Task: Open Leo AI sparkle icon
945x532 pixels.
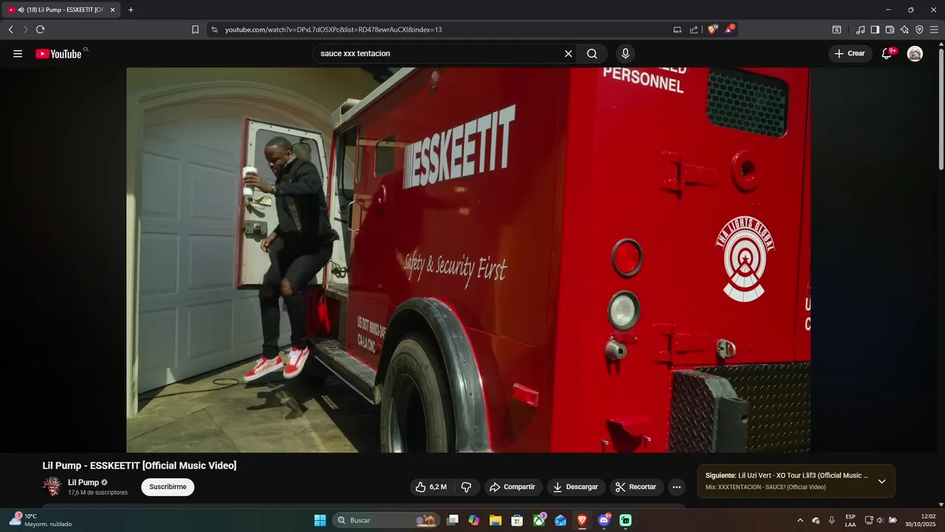Action: coord(904,30)
